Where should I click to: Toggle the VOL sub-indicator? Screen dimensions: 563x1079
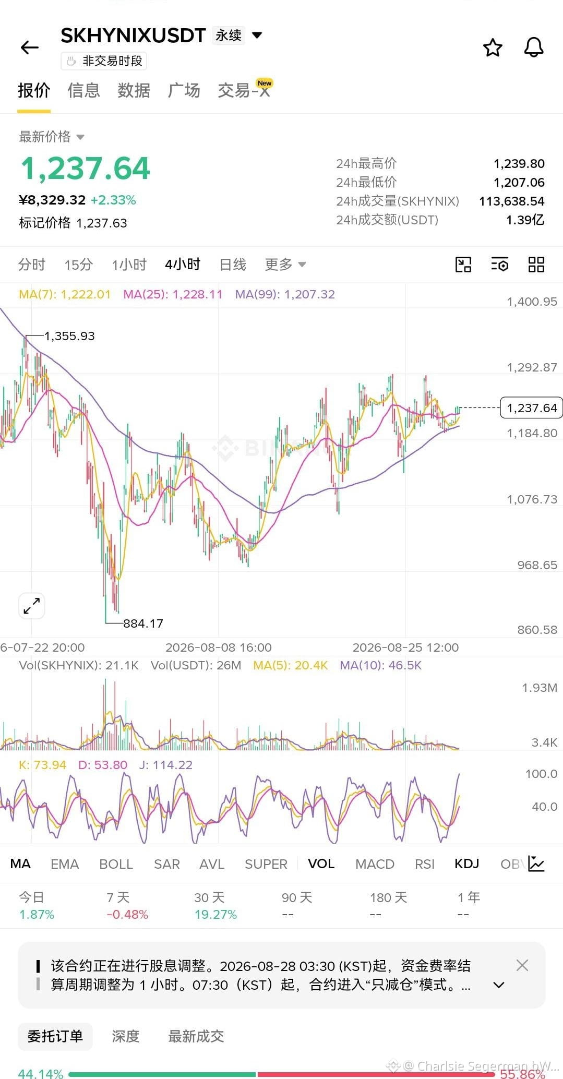click(321, 864)
